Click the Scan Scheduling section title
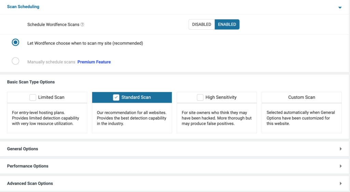Image resolution: width=350 pixels, height=192 pixels. (x=23, y=7)
